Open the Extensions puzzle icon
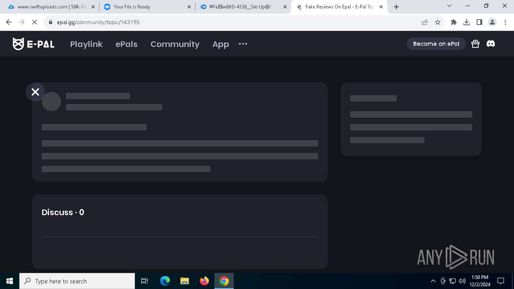 454,22
